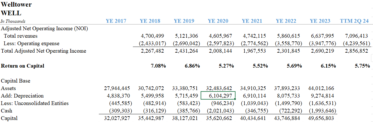This screenshot has width=373, height=122.
Task: Select the YE 2019 column header
Action: coord(184,21)
